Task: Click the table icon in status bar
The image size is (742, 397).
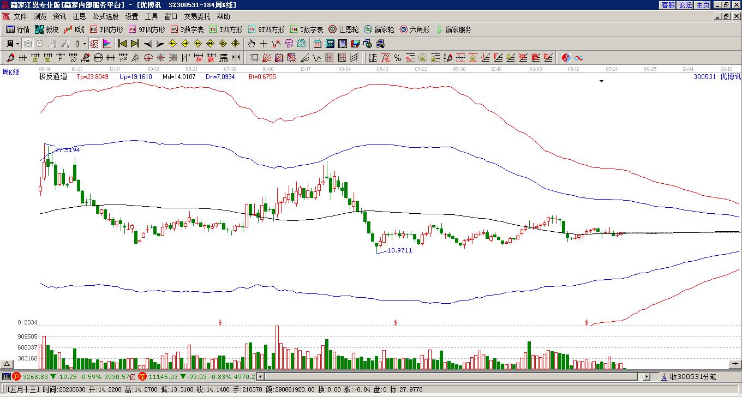Action: (6, 377)
